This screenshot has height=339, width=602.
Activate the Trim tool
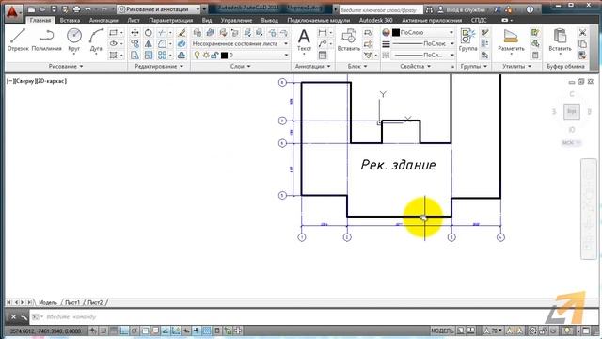[162, 33]
